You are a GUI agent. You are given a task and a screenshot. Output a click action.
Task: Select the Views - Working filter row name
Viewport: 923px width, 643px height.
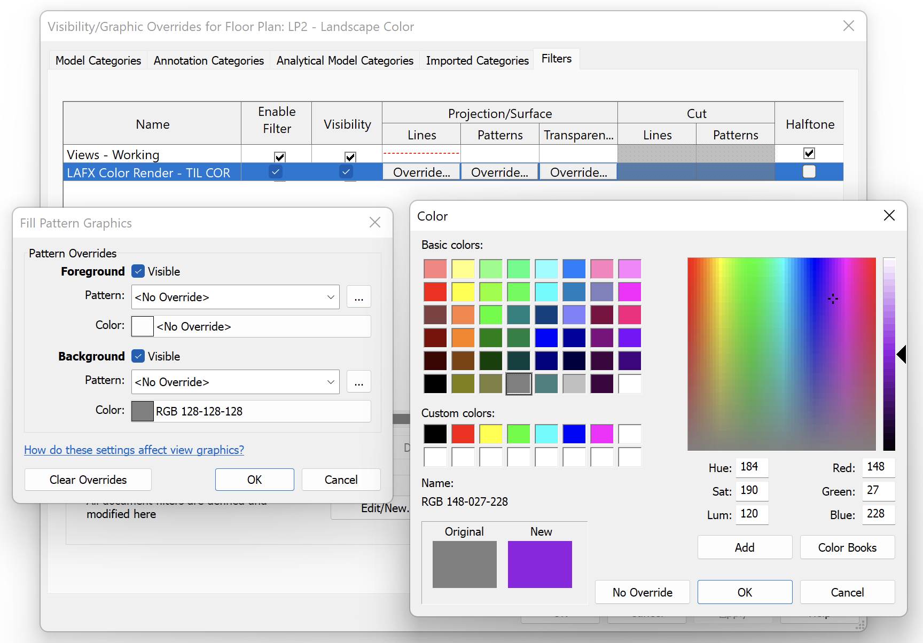(152, 154)
